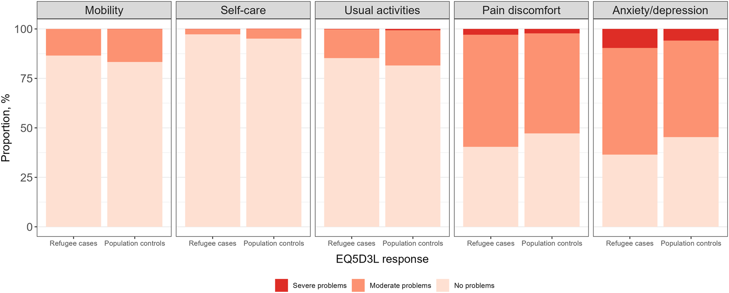Screen dimensions: 729x293
Task: Select the No problems legend color swatch
Action: [443, 285]
